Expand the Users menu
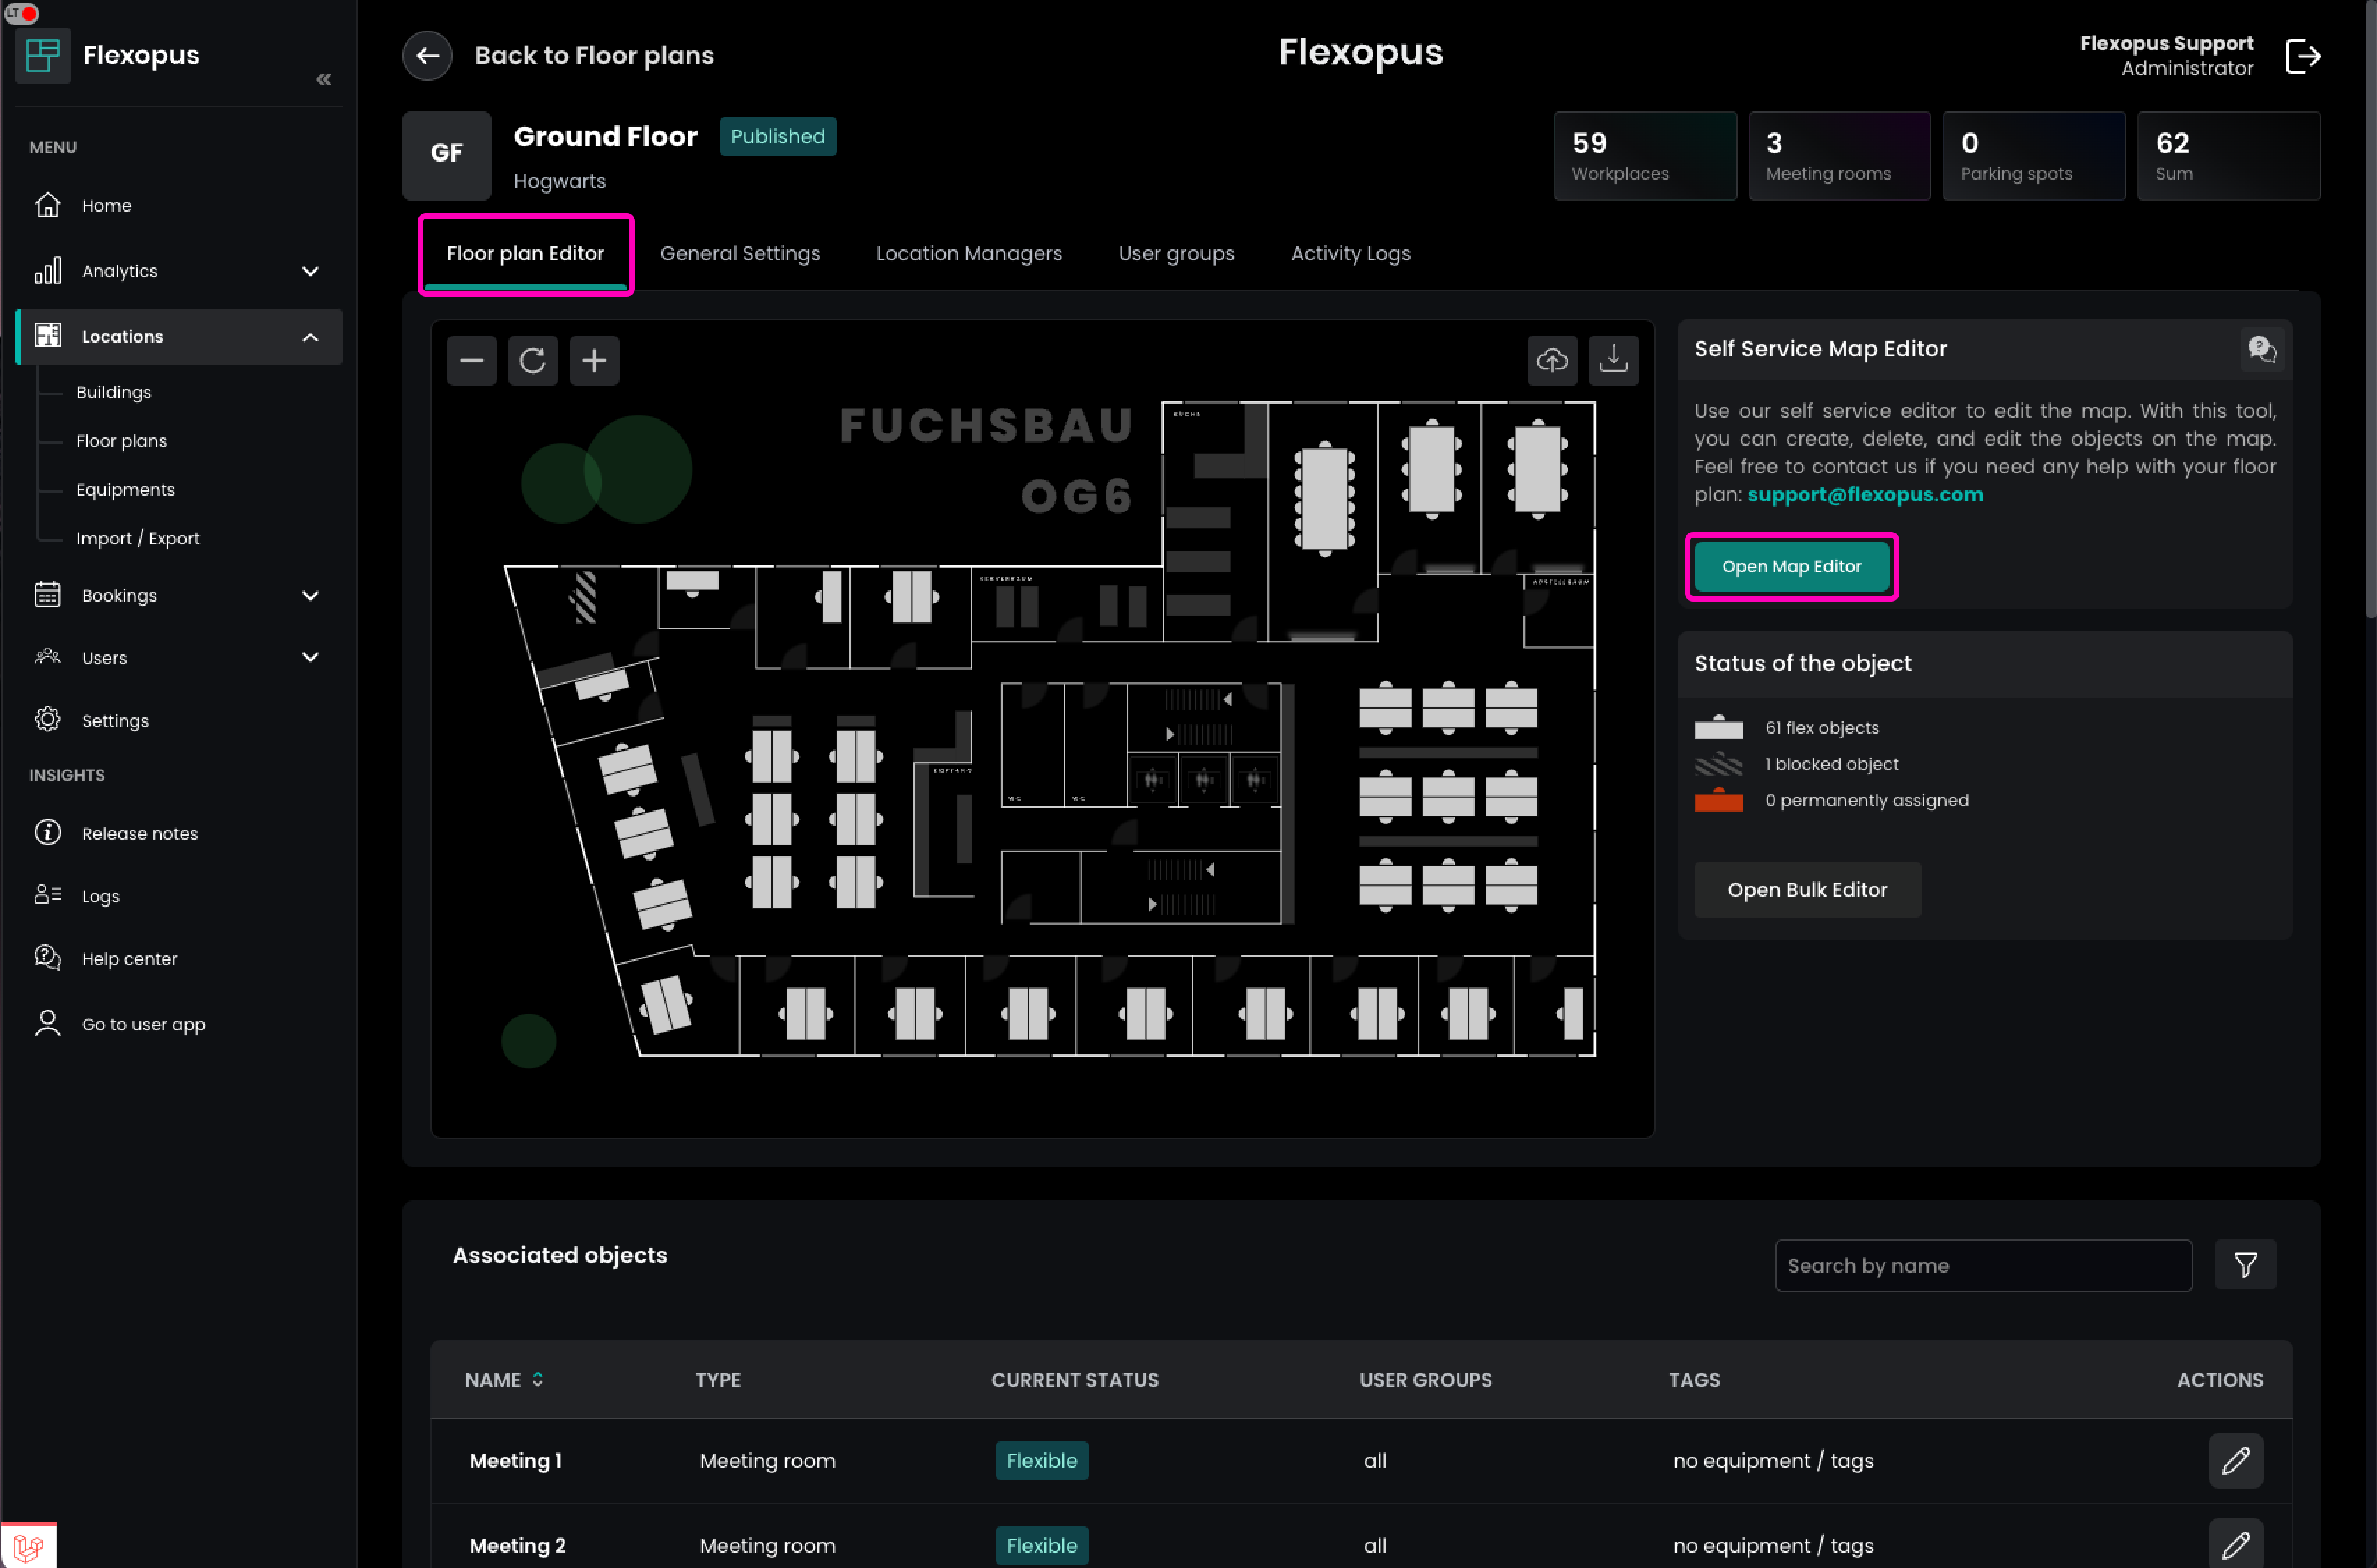Image resolution: width=2377 pixels, height=1568 pixels. point(310,658)
